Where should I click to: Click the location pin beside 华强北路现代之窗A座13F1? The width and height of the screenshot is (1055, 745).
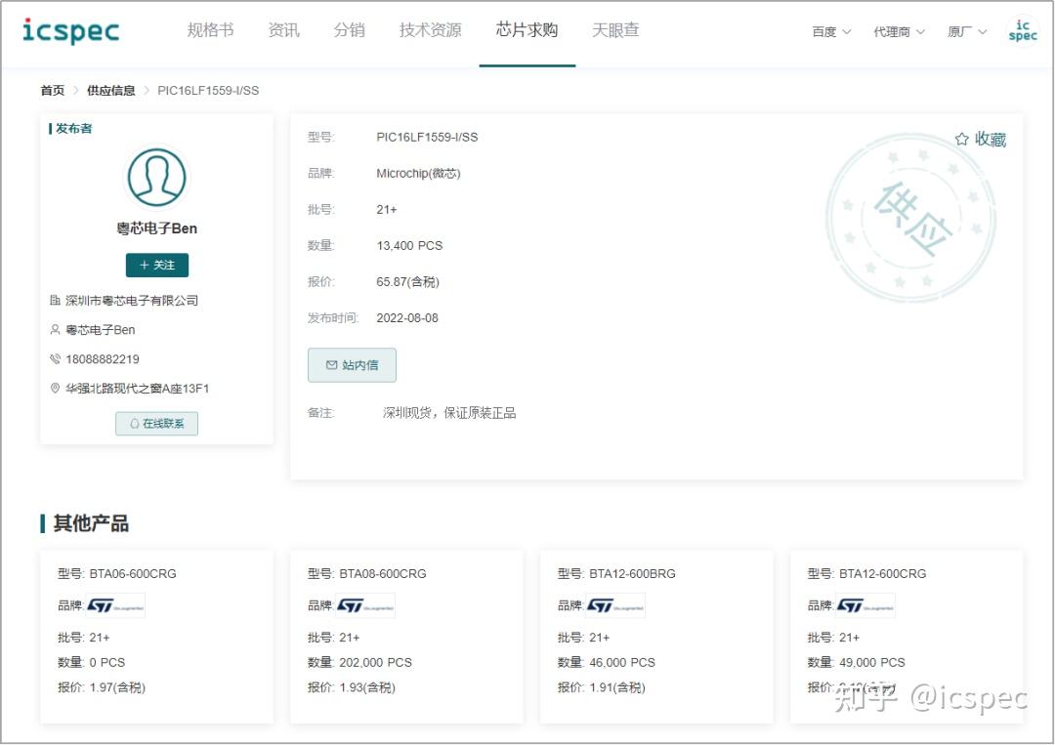pyautogui.click(x=57, y=388)
